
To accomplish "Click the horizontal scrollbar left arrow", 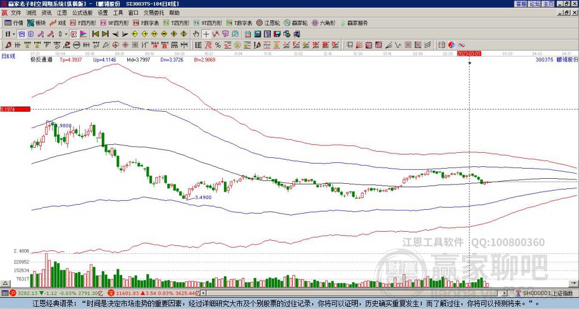I will point(203,293).
